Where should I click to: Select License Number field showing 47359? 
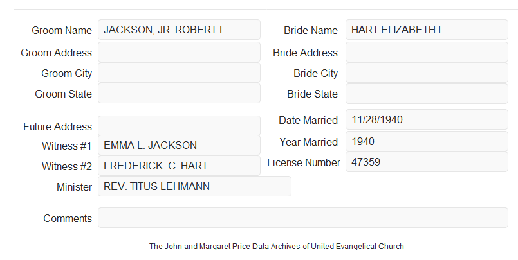(x=427, y=162)
